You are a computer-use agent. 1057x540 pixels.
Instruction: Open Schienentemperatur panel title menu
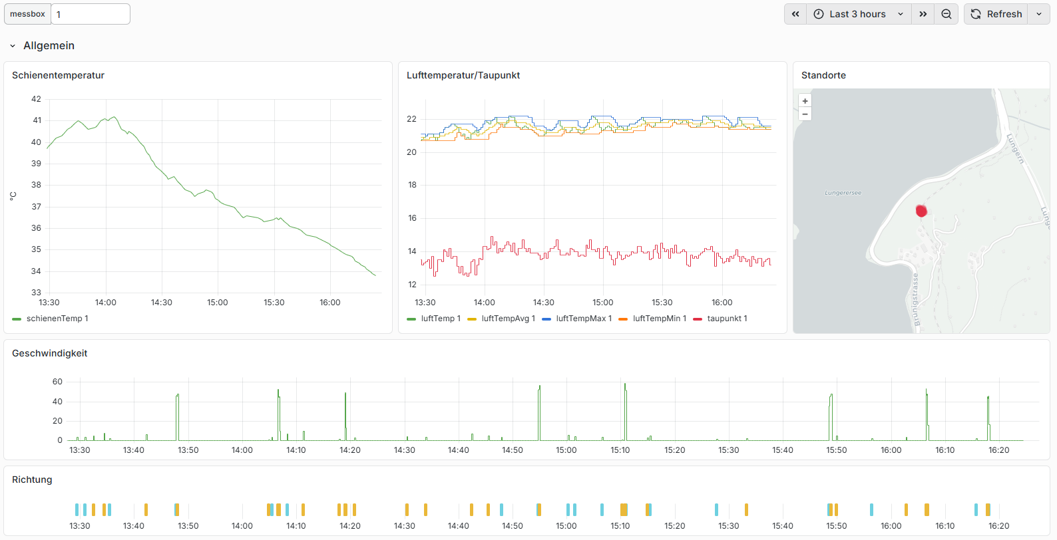click(58, 75)
